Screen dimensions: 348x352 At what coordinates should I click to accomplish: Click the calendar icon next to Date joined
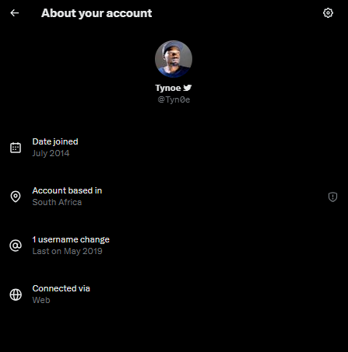tap(16, 148)
